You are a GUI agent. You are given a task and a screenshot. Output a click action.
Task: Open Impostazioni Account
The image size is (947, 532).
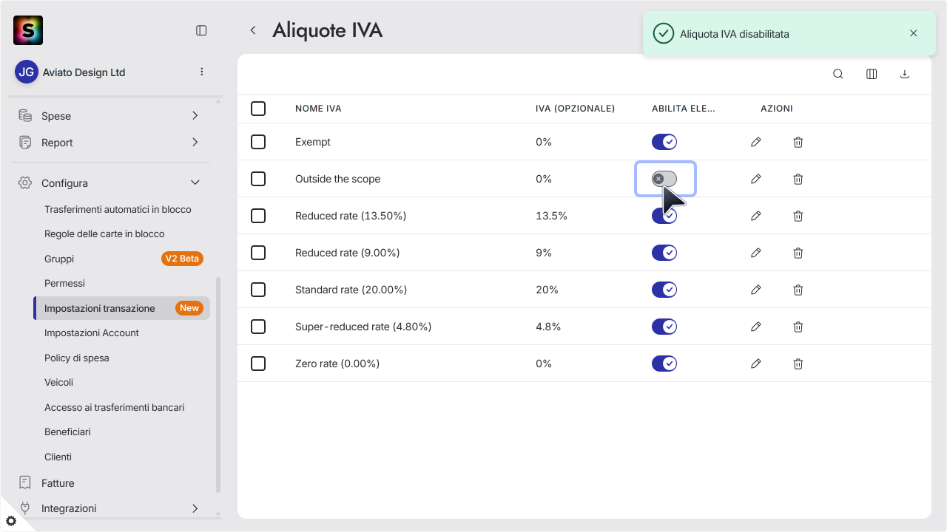tap(92, 332)
